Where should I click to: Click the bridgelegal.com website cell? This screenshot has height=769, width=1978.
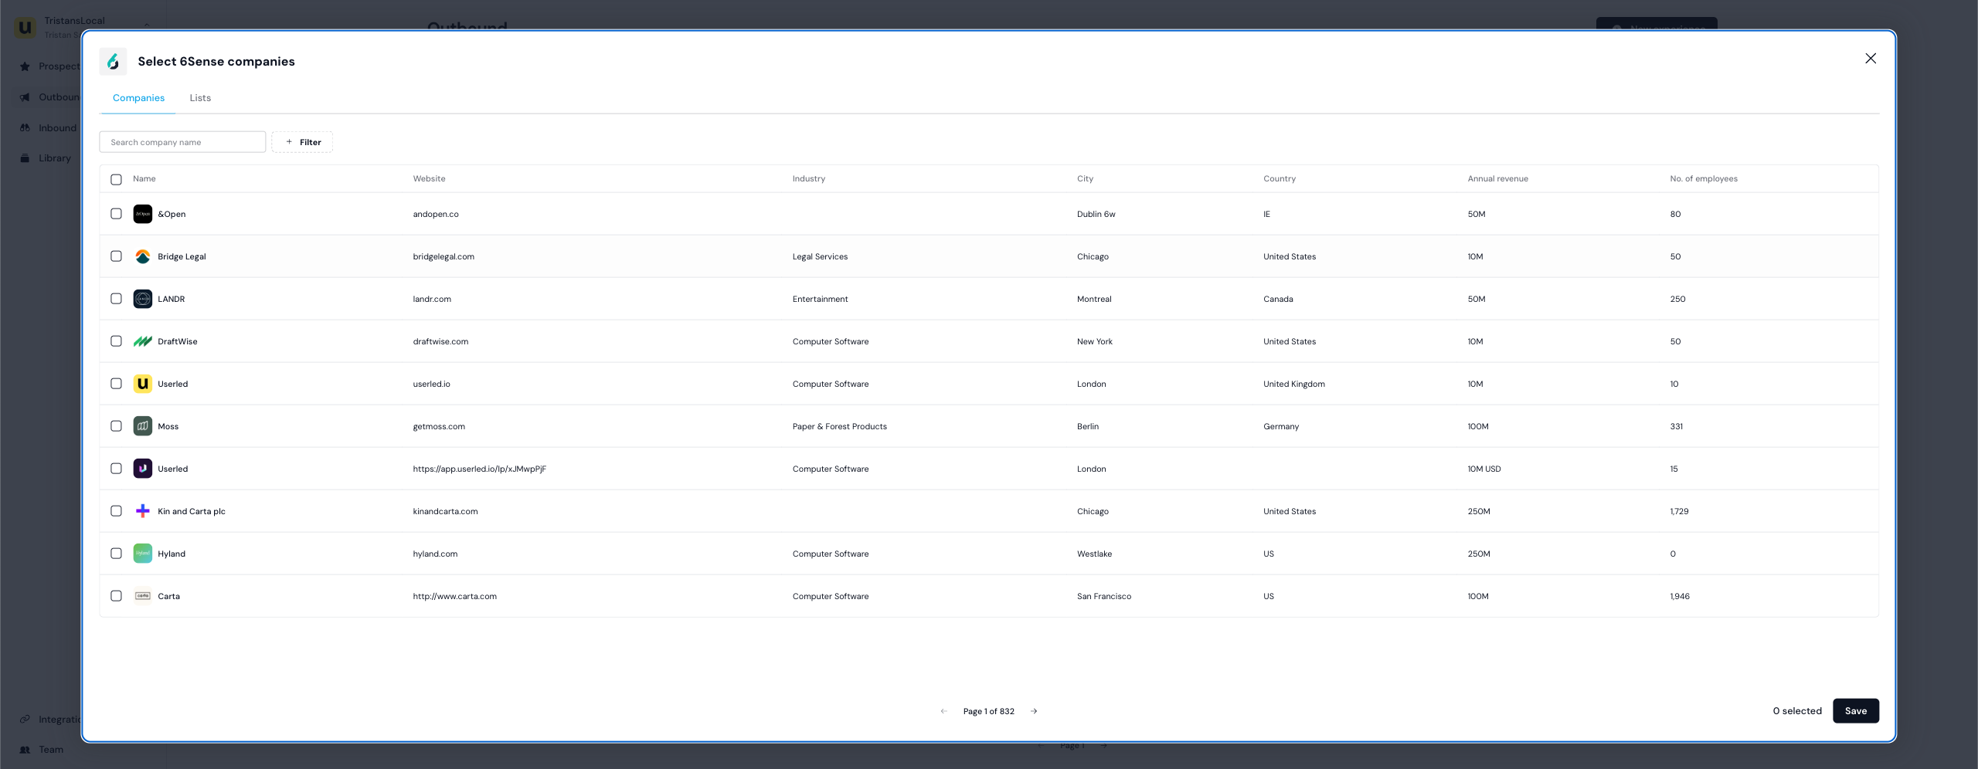coord(444,257)
